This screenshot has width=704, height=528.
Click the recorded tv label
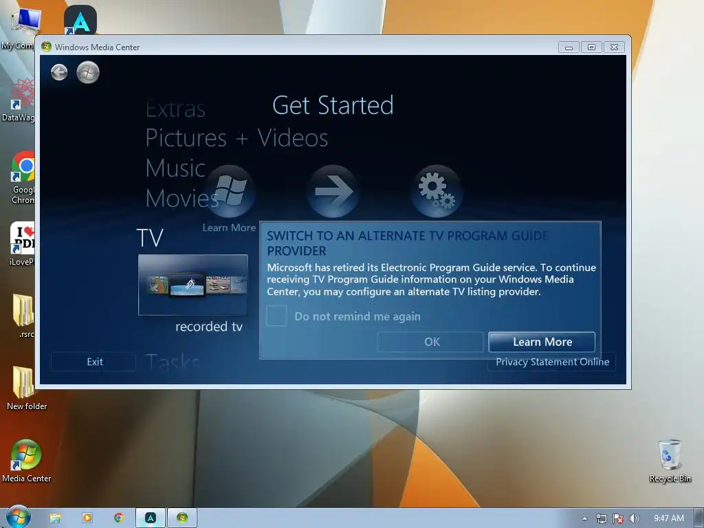click(x=209, y=327)
